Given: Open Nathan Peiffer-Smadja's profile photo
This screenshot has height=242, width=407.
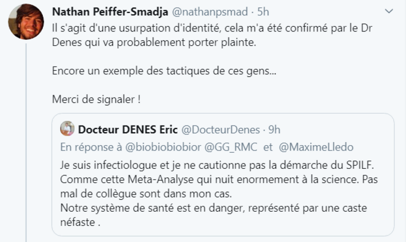Looking at the screenshot, I should (x=26, y=22).
